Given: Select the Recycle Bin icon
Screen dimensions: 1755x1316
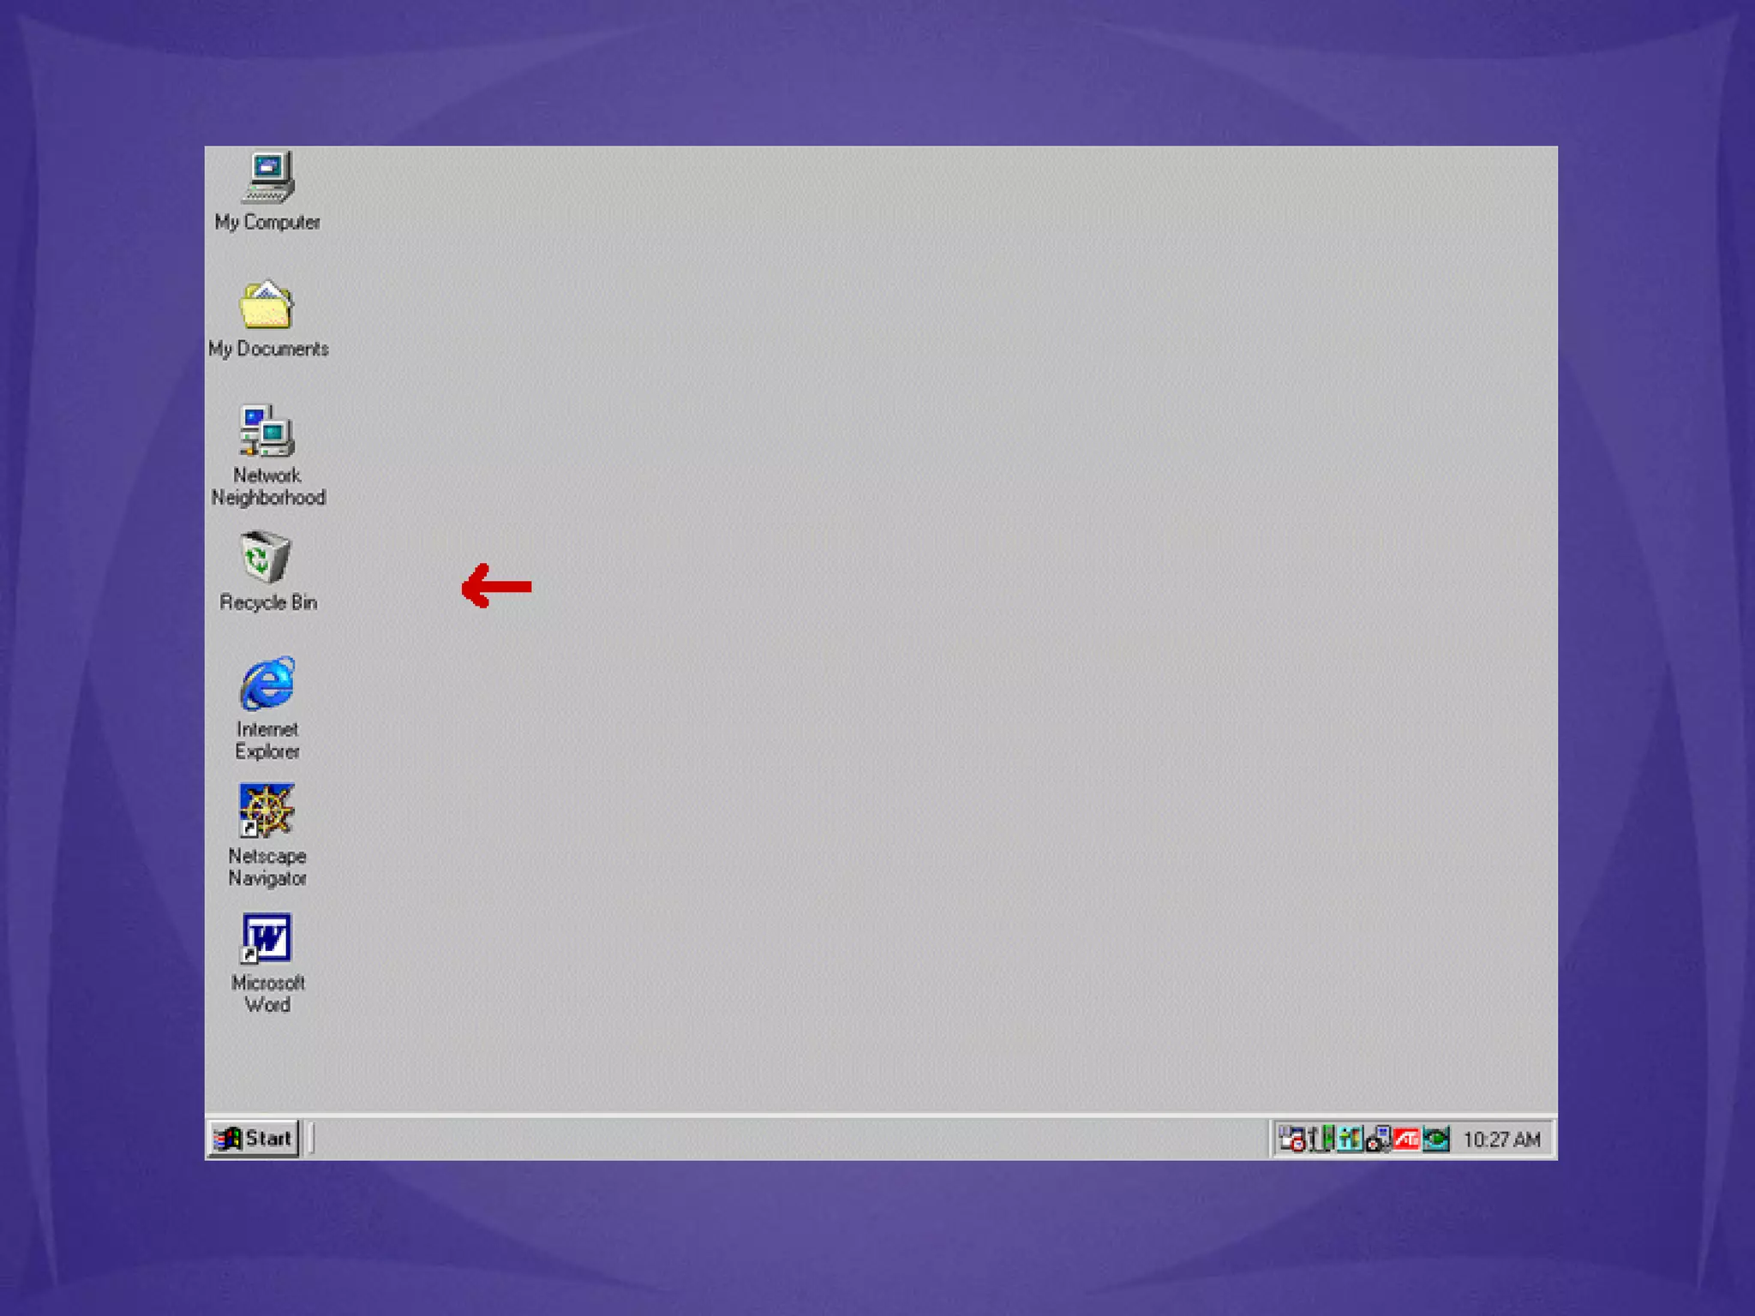Looking at the screenshot, I should 265,557.
